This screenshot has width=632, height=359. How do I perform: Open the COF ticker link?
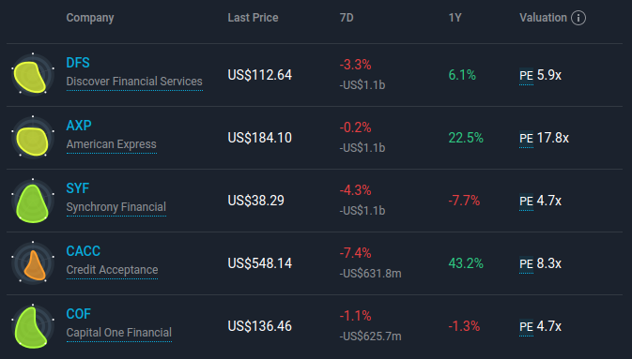coord(78,314)
